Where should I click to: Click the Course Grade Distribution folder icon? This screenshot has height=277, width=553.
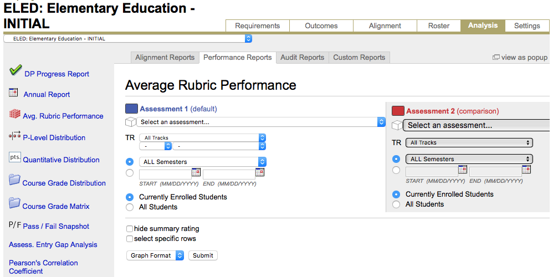pos(14,180)
